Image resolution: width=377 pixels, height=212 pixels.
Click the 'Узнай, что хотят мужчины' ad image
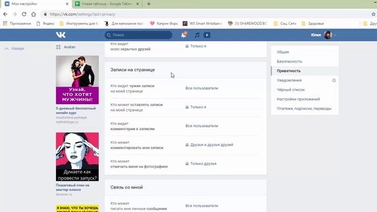(x=77, y=80)
